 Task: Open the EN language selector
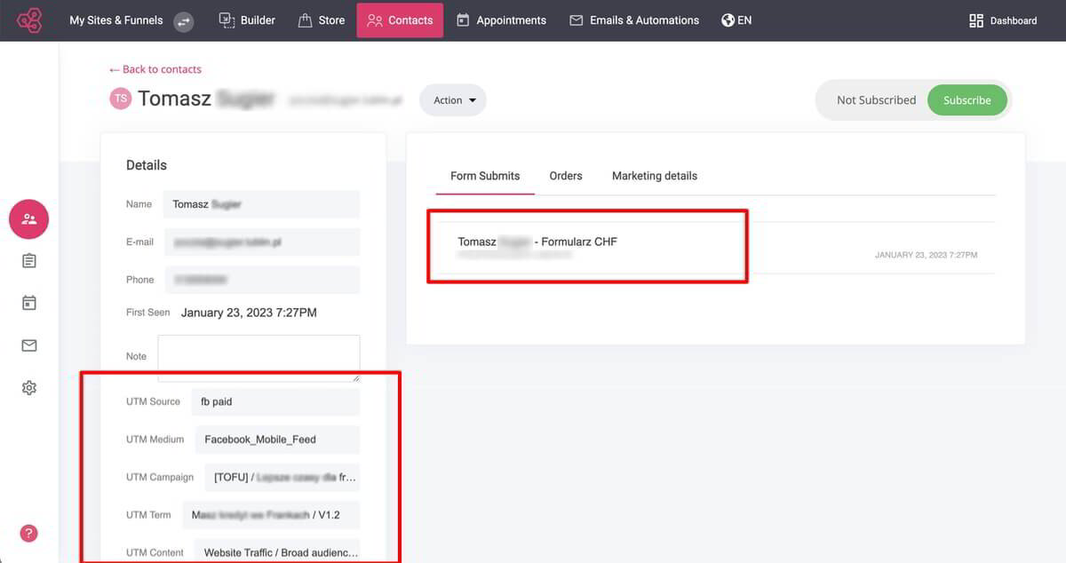click(x=736, y=19)
